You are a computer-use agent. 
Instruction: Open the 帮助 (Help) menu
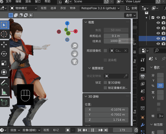[48, 2]
